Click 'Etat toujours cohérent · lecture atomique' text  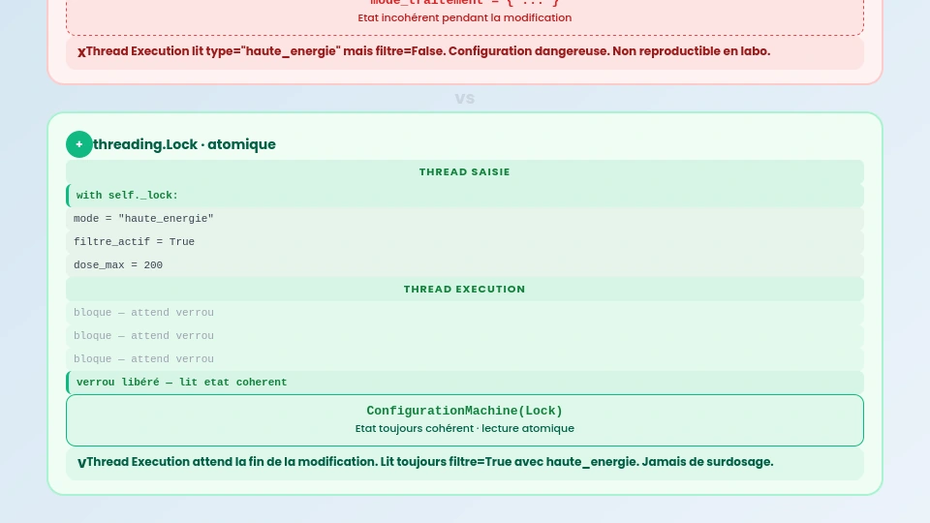point(464,428)
